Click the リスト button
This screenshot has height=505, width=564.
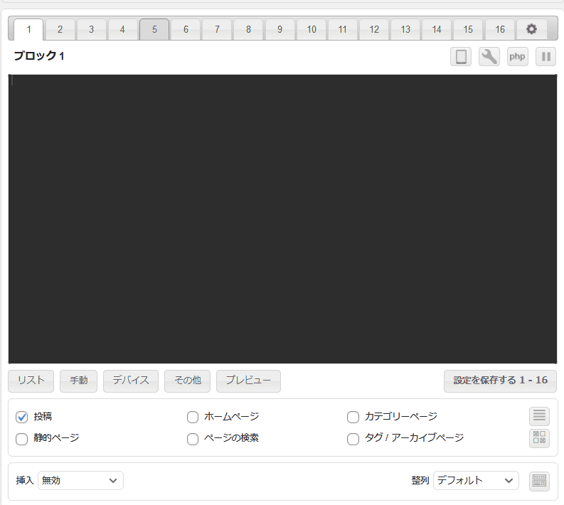click(x=31, y=381)
